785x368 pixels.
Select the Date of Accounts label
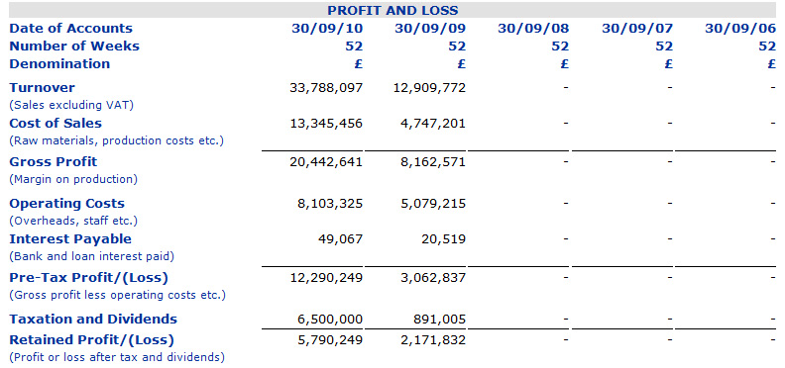[x=71, y=28]
